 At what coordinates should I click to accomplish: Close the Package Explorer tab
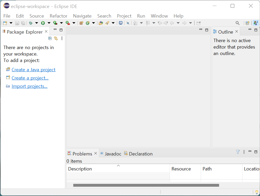coord(46,32)
